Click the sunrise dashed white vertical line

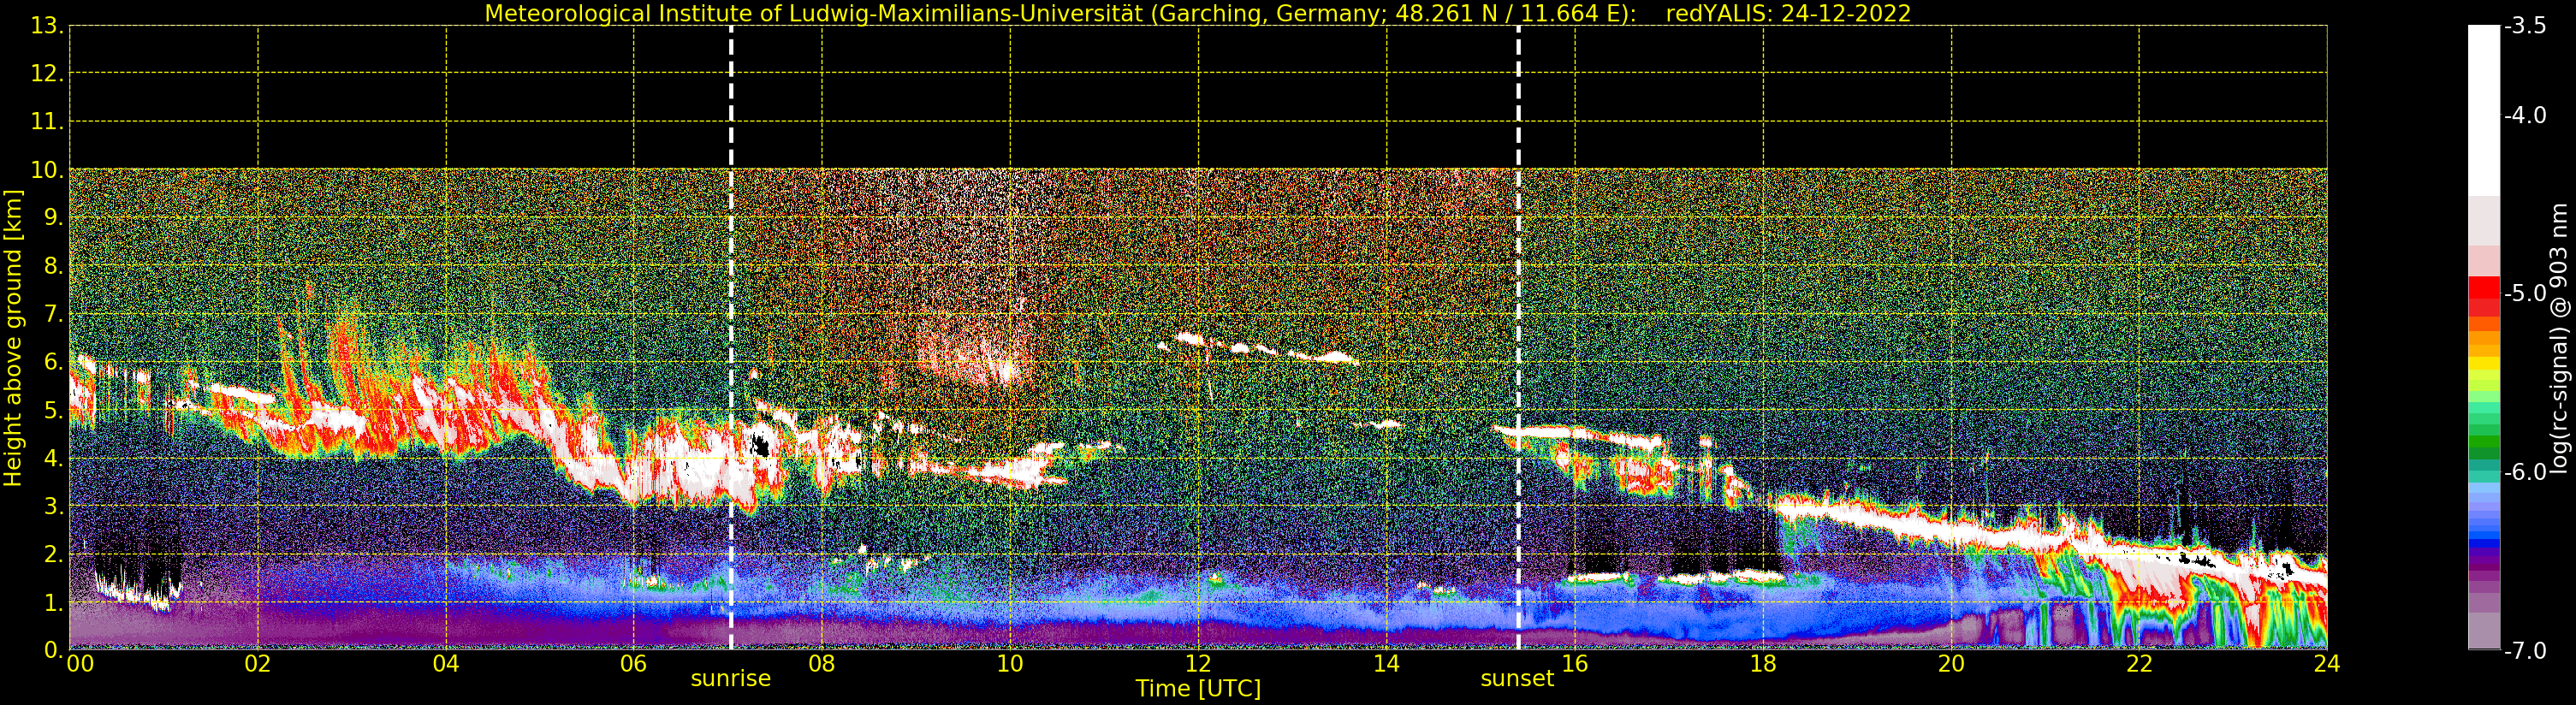tap(731, 338)
